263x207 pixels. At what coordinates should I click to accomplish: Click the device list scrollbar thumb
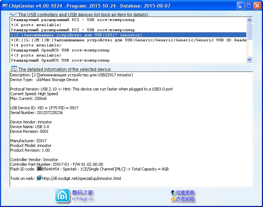coord(249,31)
